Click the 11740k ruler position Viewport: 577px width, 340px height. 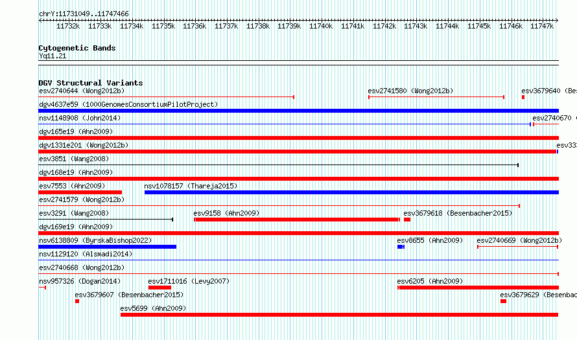(x=321, y=26)
